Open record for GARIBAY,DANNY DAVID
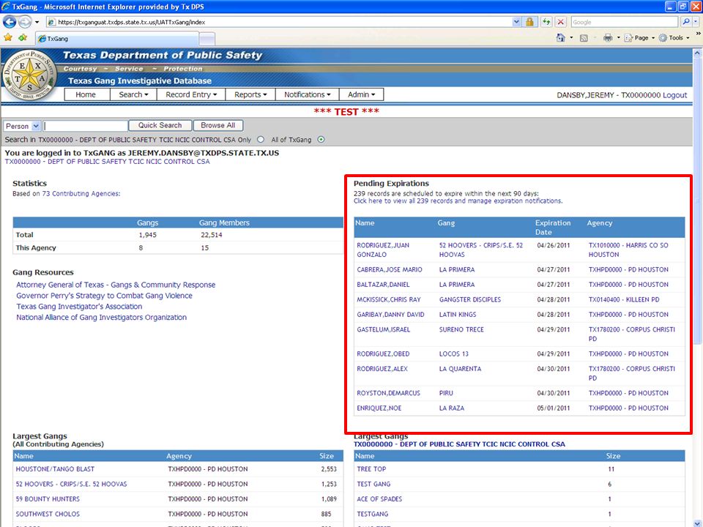 (x=390, y=315)
